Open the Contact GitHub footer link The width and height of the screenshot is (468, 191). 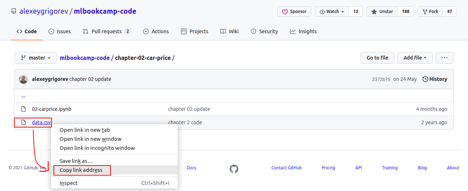286,168
